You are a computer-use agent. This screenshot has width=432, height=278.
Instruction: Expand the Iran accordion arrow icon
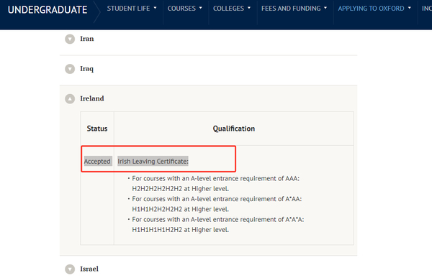point(70,39)
